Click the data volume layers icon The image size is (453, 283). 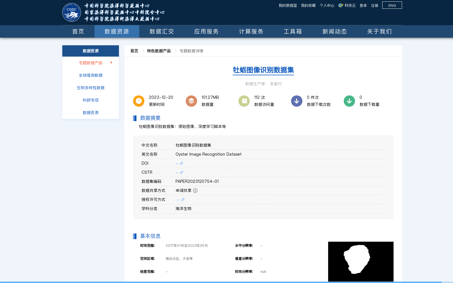[191, 101]
